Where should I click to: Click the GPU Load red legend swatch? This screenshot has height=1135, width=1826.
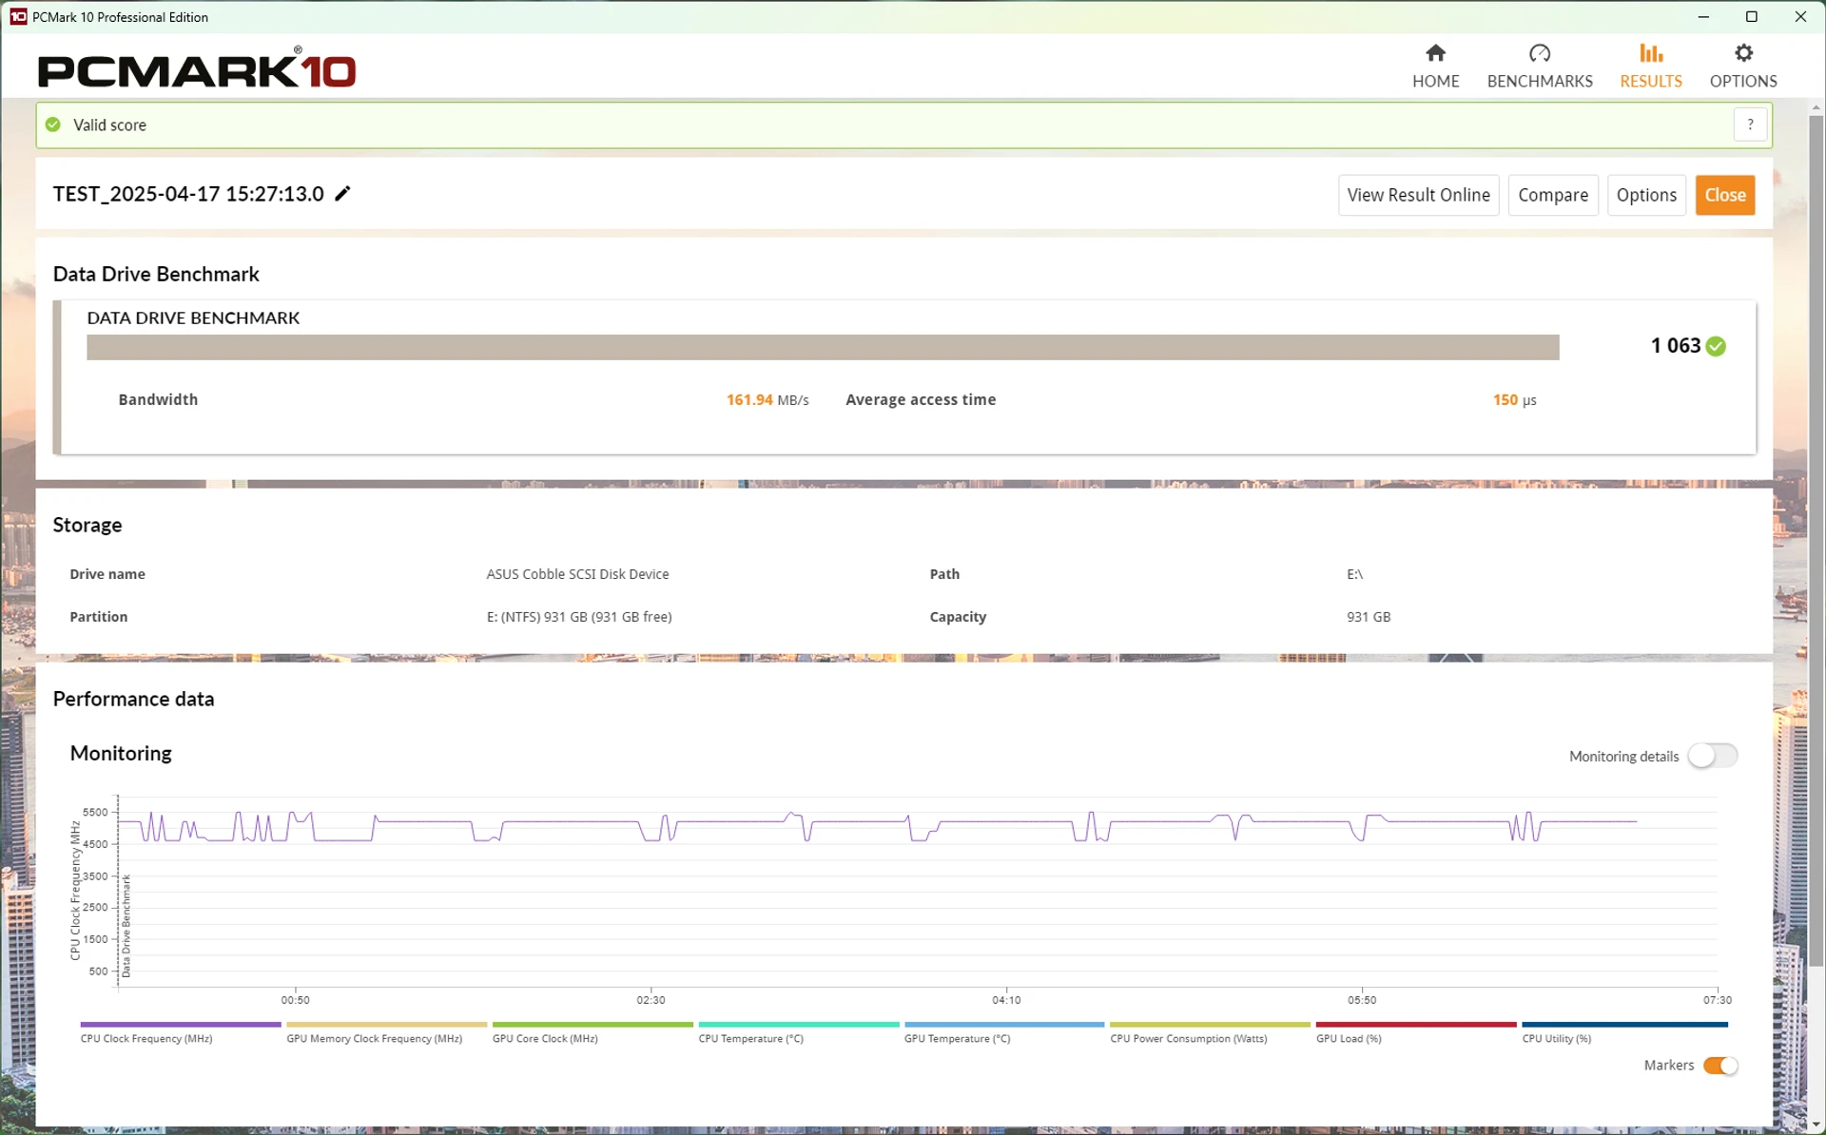[1415, 1025]
